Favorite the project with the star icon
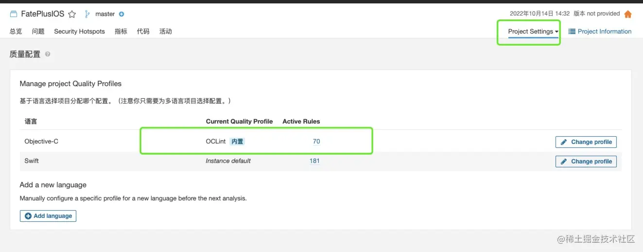The image size is (643, 252). [x=72, y=14]
